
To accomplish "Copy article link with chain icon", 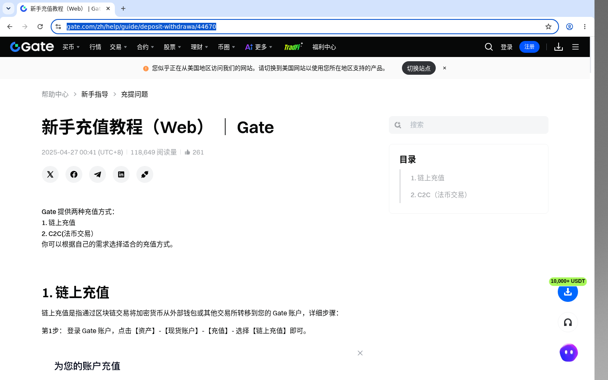I will click(x=145, y=174).
